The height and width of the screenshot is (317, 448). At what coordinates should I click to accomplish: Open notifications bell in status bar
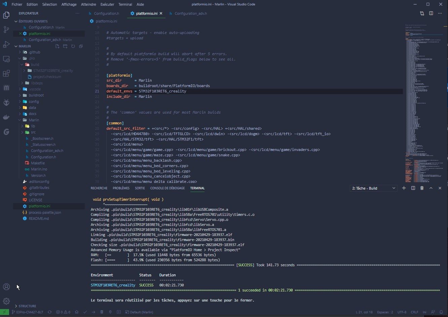(441, 312)
